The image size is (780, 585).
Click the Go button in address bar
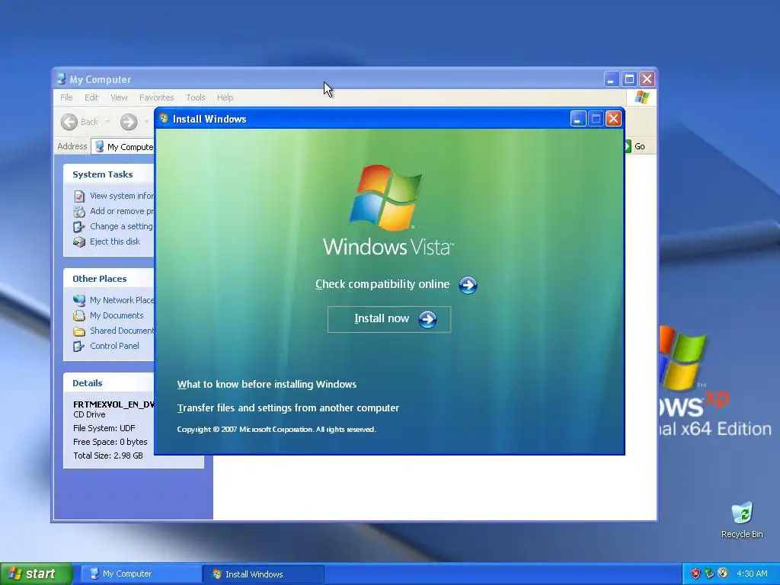point(635,146)
